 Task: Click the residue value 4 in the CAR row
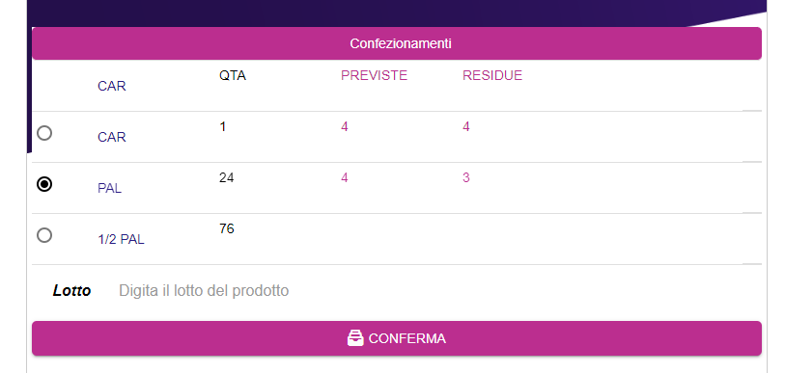(x=466, y=126)
